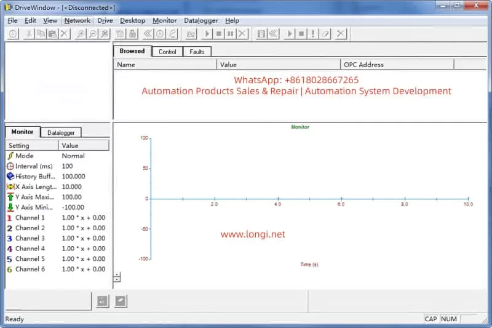The image size is (492, 328).
Task: Select the History Buff... setting row
Action: (58, 177)
